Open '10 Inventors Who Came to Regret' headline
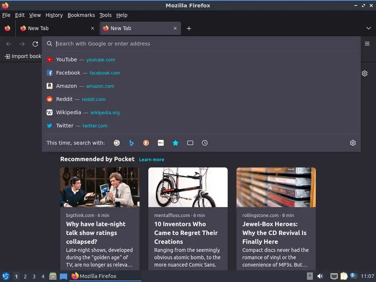The width and height of the screenshot is (376, 282). 186,233
